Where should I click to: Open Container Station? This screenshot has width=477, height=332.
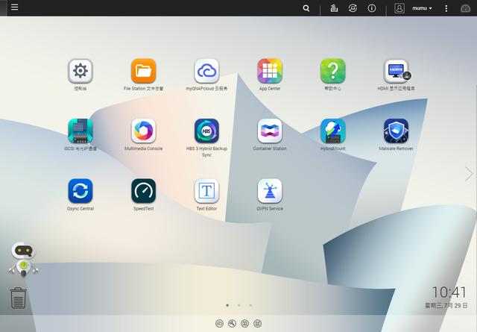pyautogui.click(x=270, y=131)
